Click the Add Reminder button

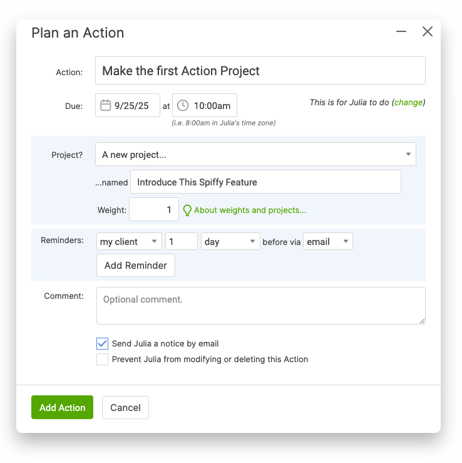click(x=136, y=265)
